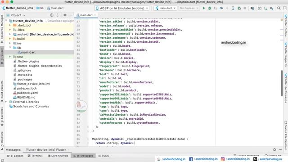This screenshot has width=288, height=162.
Task: Expand the .dart_tool folder
Action: pyautogui.click(x=10, y=25)
